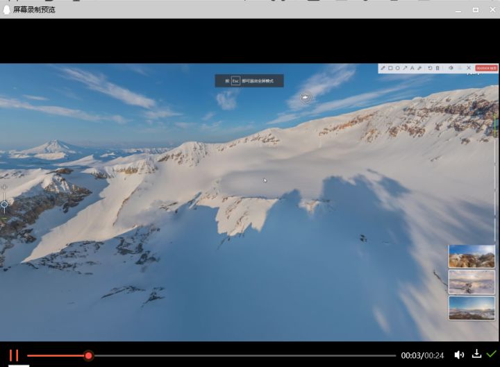Open the rocky mountain panorama thumbnail
The height and width of the screenshot is (367, 500).
[472, 256]
